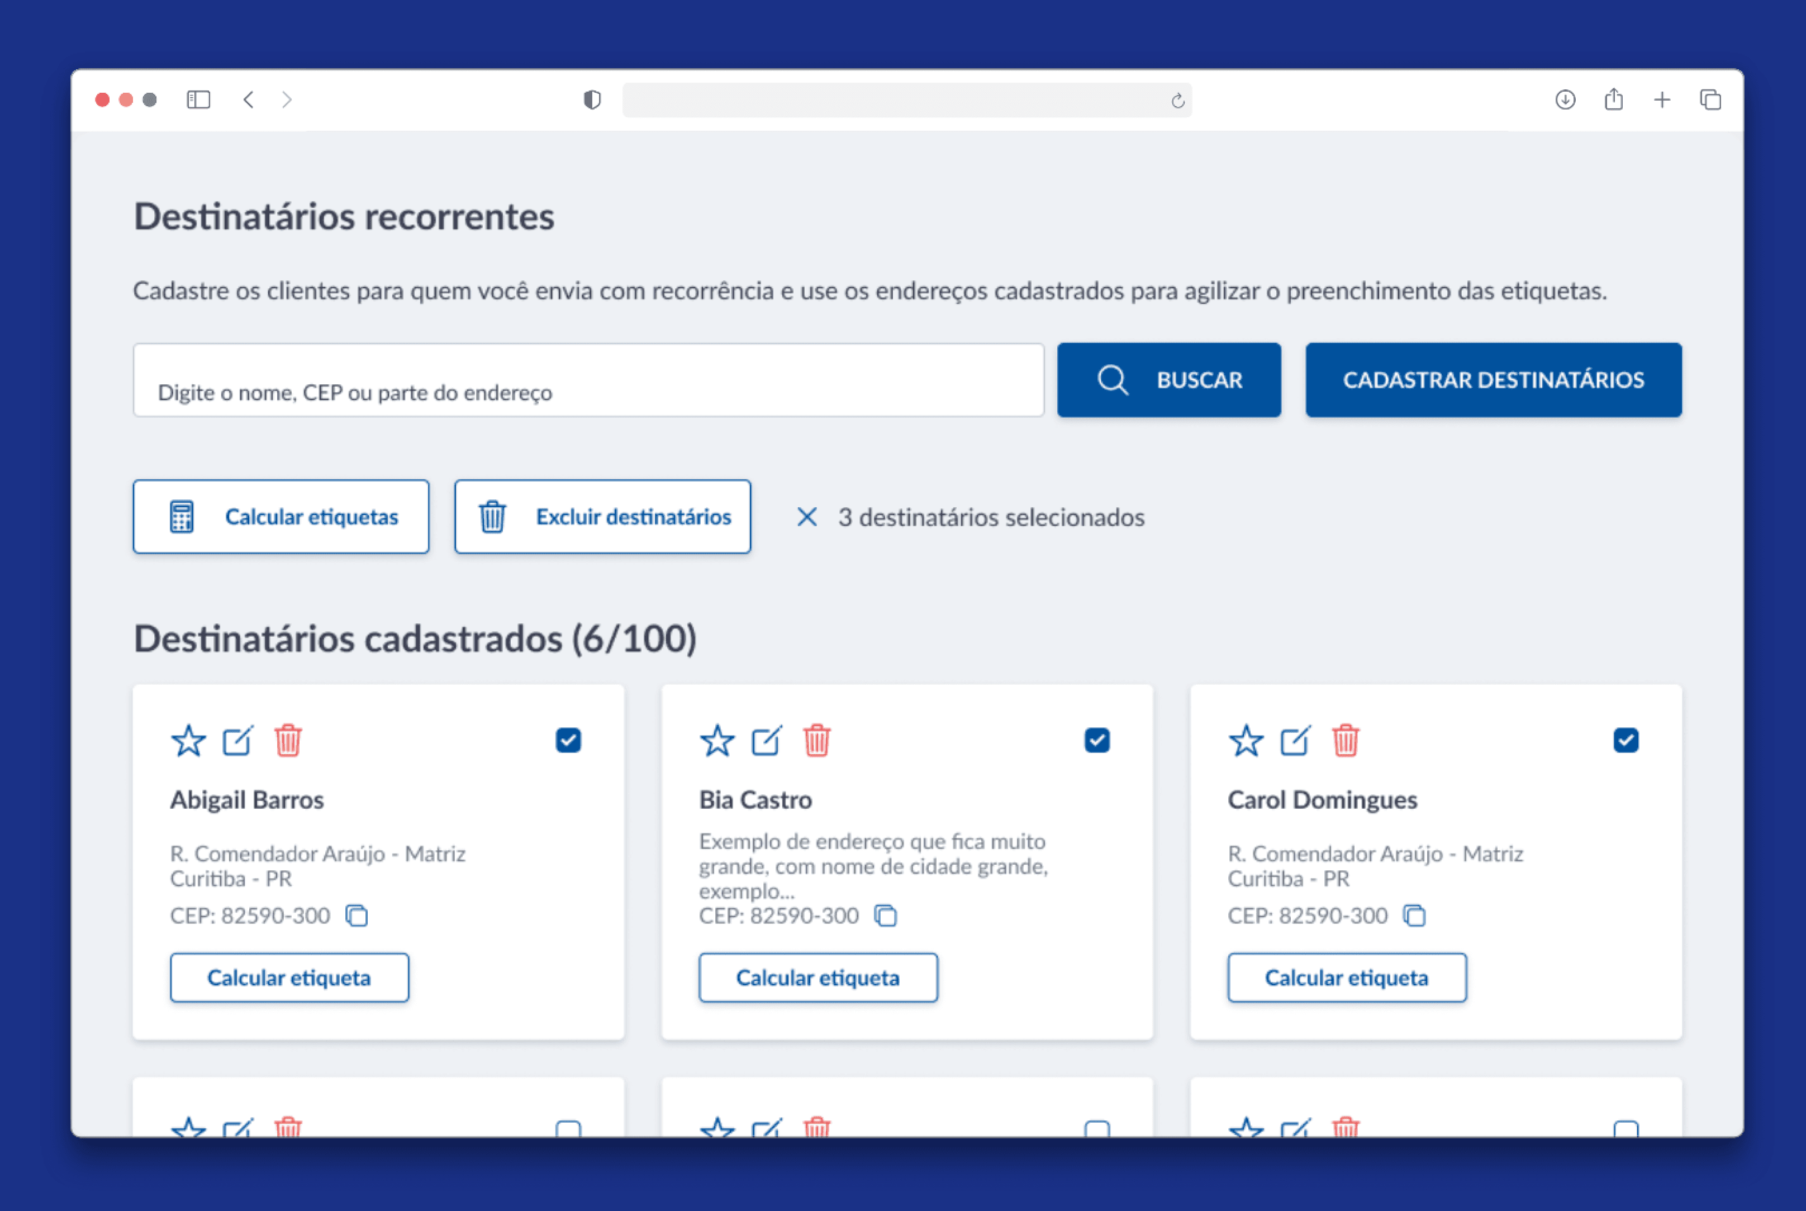Edit Abigail Barros recipient details
The image size is (1806, 1211).
[x=238, y=741]
